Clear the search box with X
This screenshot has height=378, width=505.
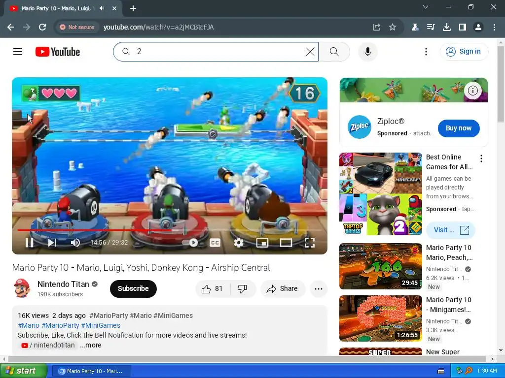tap(310, 52)
